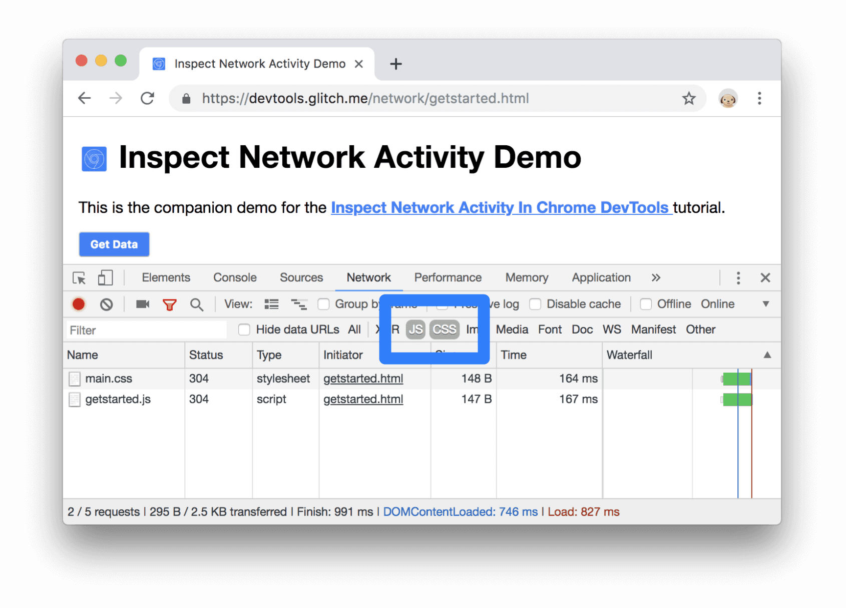Click the Filter text input

tap(146, 330)
